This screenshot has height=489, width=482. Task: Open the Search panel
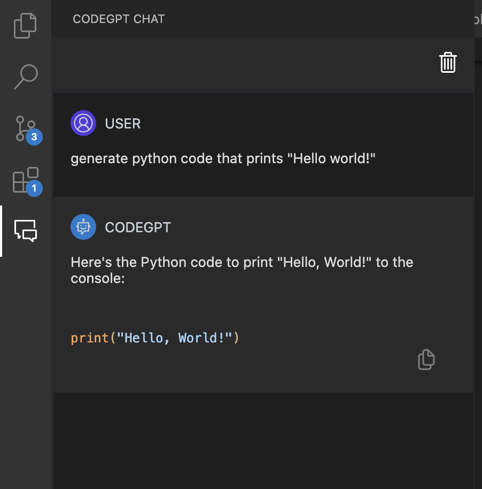click(25, 77)
